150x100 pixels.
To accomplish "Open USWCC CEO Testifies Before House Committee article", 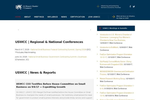I will pyautogui.click(x=51, y=85).
